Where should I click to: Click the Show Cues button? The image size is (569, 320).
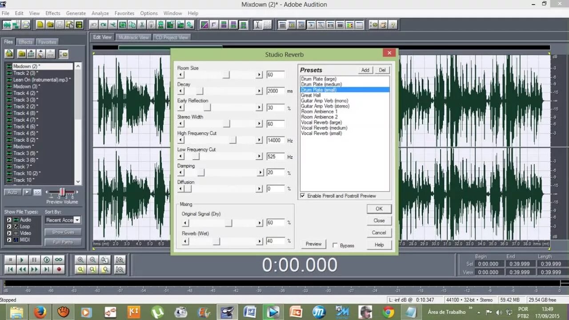[x=63, y=232]
